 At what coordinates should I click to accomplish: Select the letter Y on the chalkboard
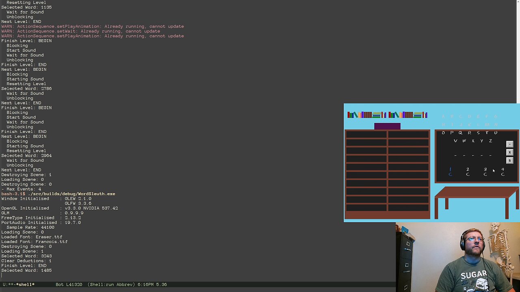481,141
